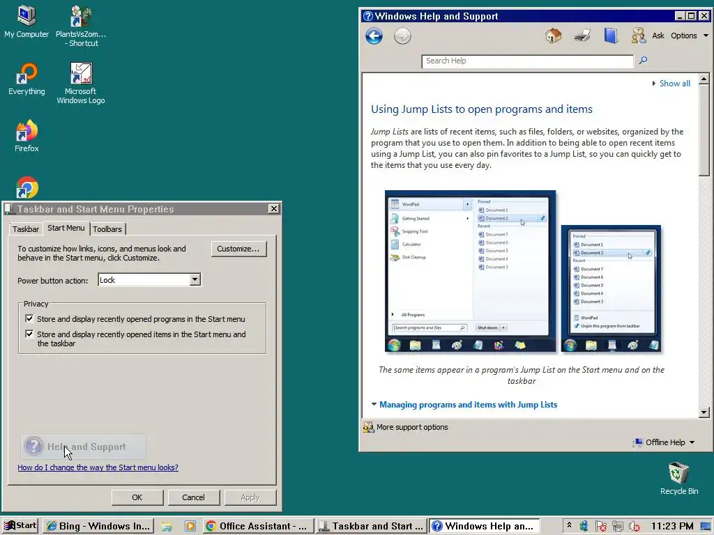The width and height of the screenshot is (714, 535).
Task: Click the forward arrow in Help window
Action: click(402, 36)
